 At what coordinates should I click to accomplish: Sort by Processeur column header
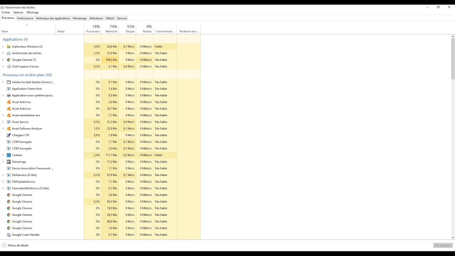click(x=92, y=29)
